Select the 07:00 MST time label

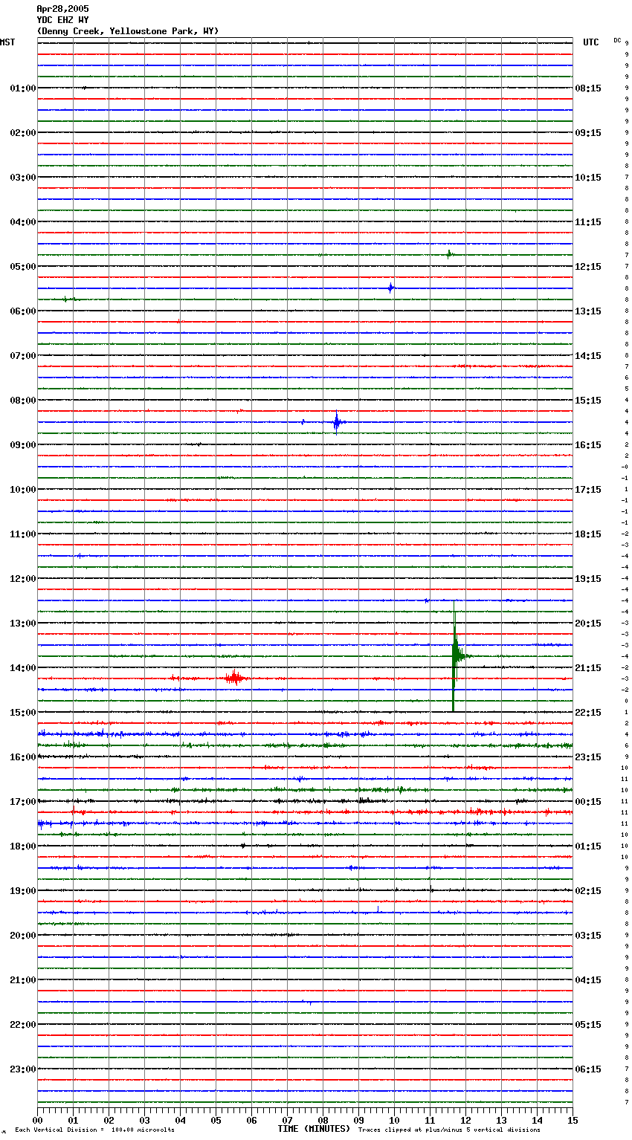[23, 356]
